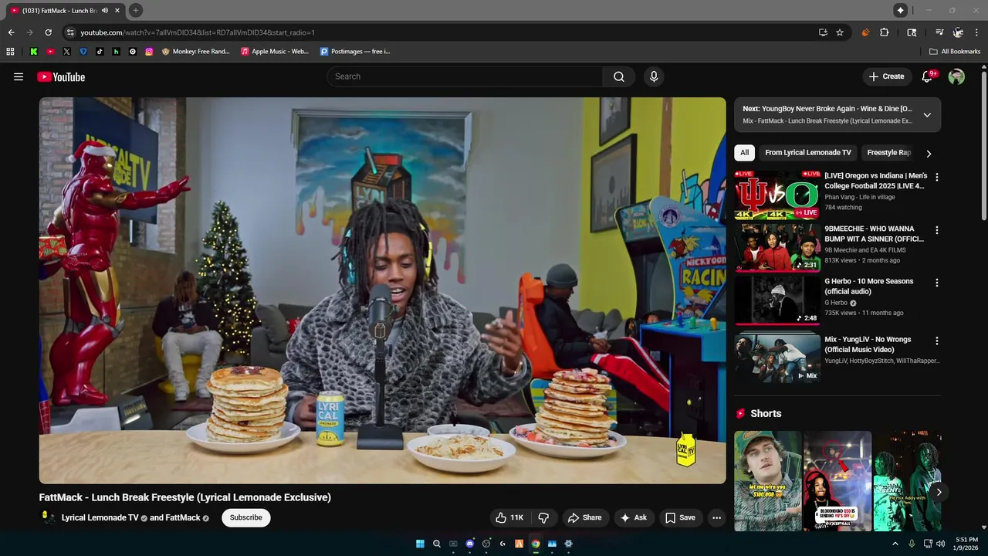Viewport: 988px width, 556px height.
Task: Open Windows taskbar search
Action: coord(436,544)
